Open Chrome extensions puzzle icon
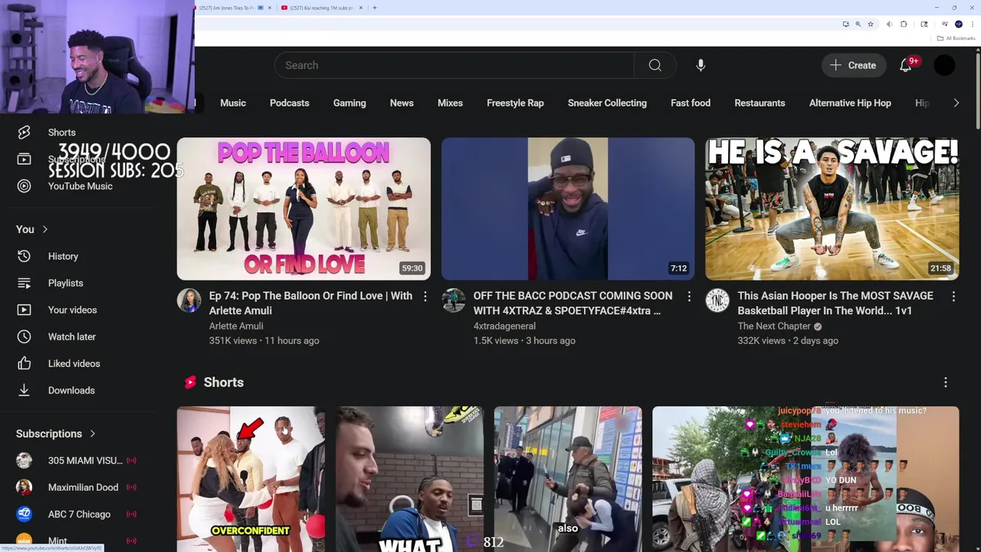 click(x=904, y=24)
